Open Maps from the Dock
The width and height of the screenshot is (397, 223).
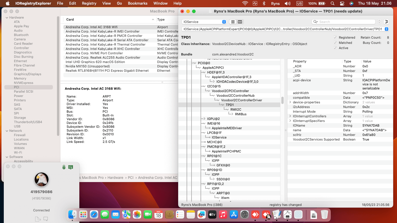pyautogui.click(x=126, y=215)
